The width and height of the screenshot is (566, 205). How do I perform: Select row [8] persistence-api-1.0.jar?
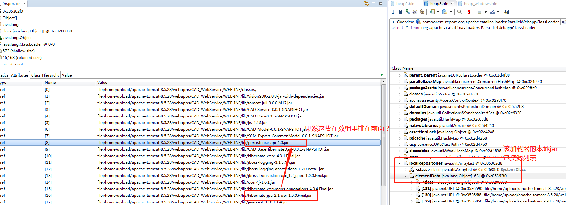tap(190, 143)
